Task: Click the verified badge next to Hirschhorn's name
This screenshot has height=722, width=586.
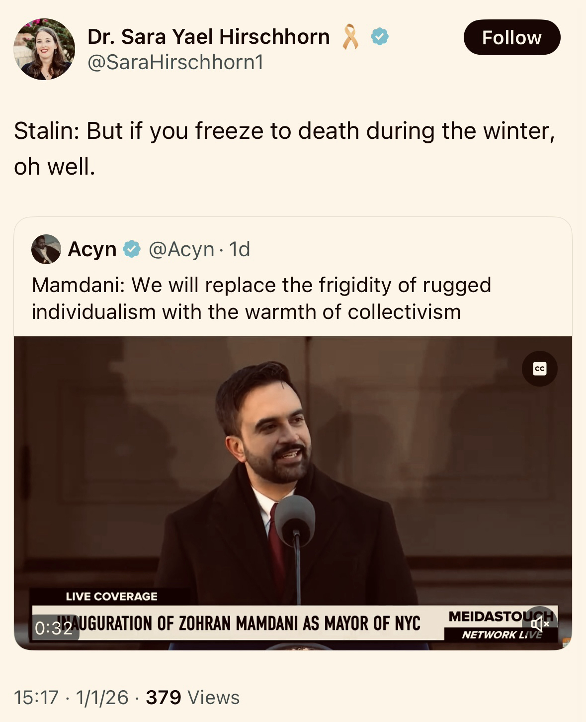Action: tap(380, 37)
